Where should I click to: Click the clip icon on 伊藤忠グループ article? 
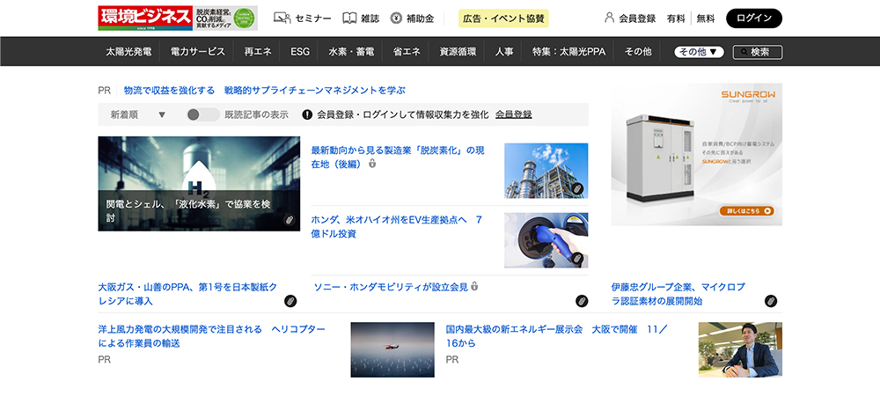[x=771, y=301]
